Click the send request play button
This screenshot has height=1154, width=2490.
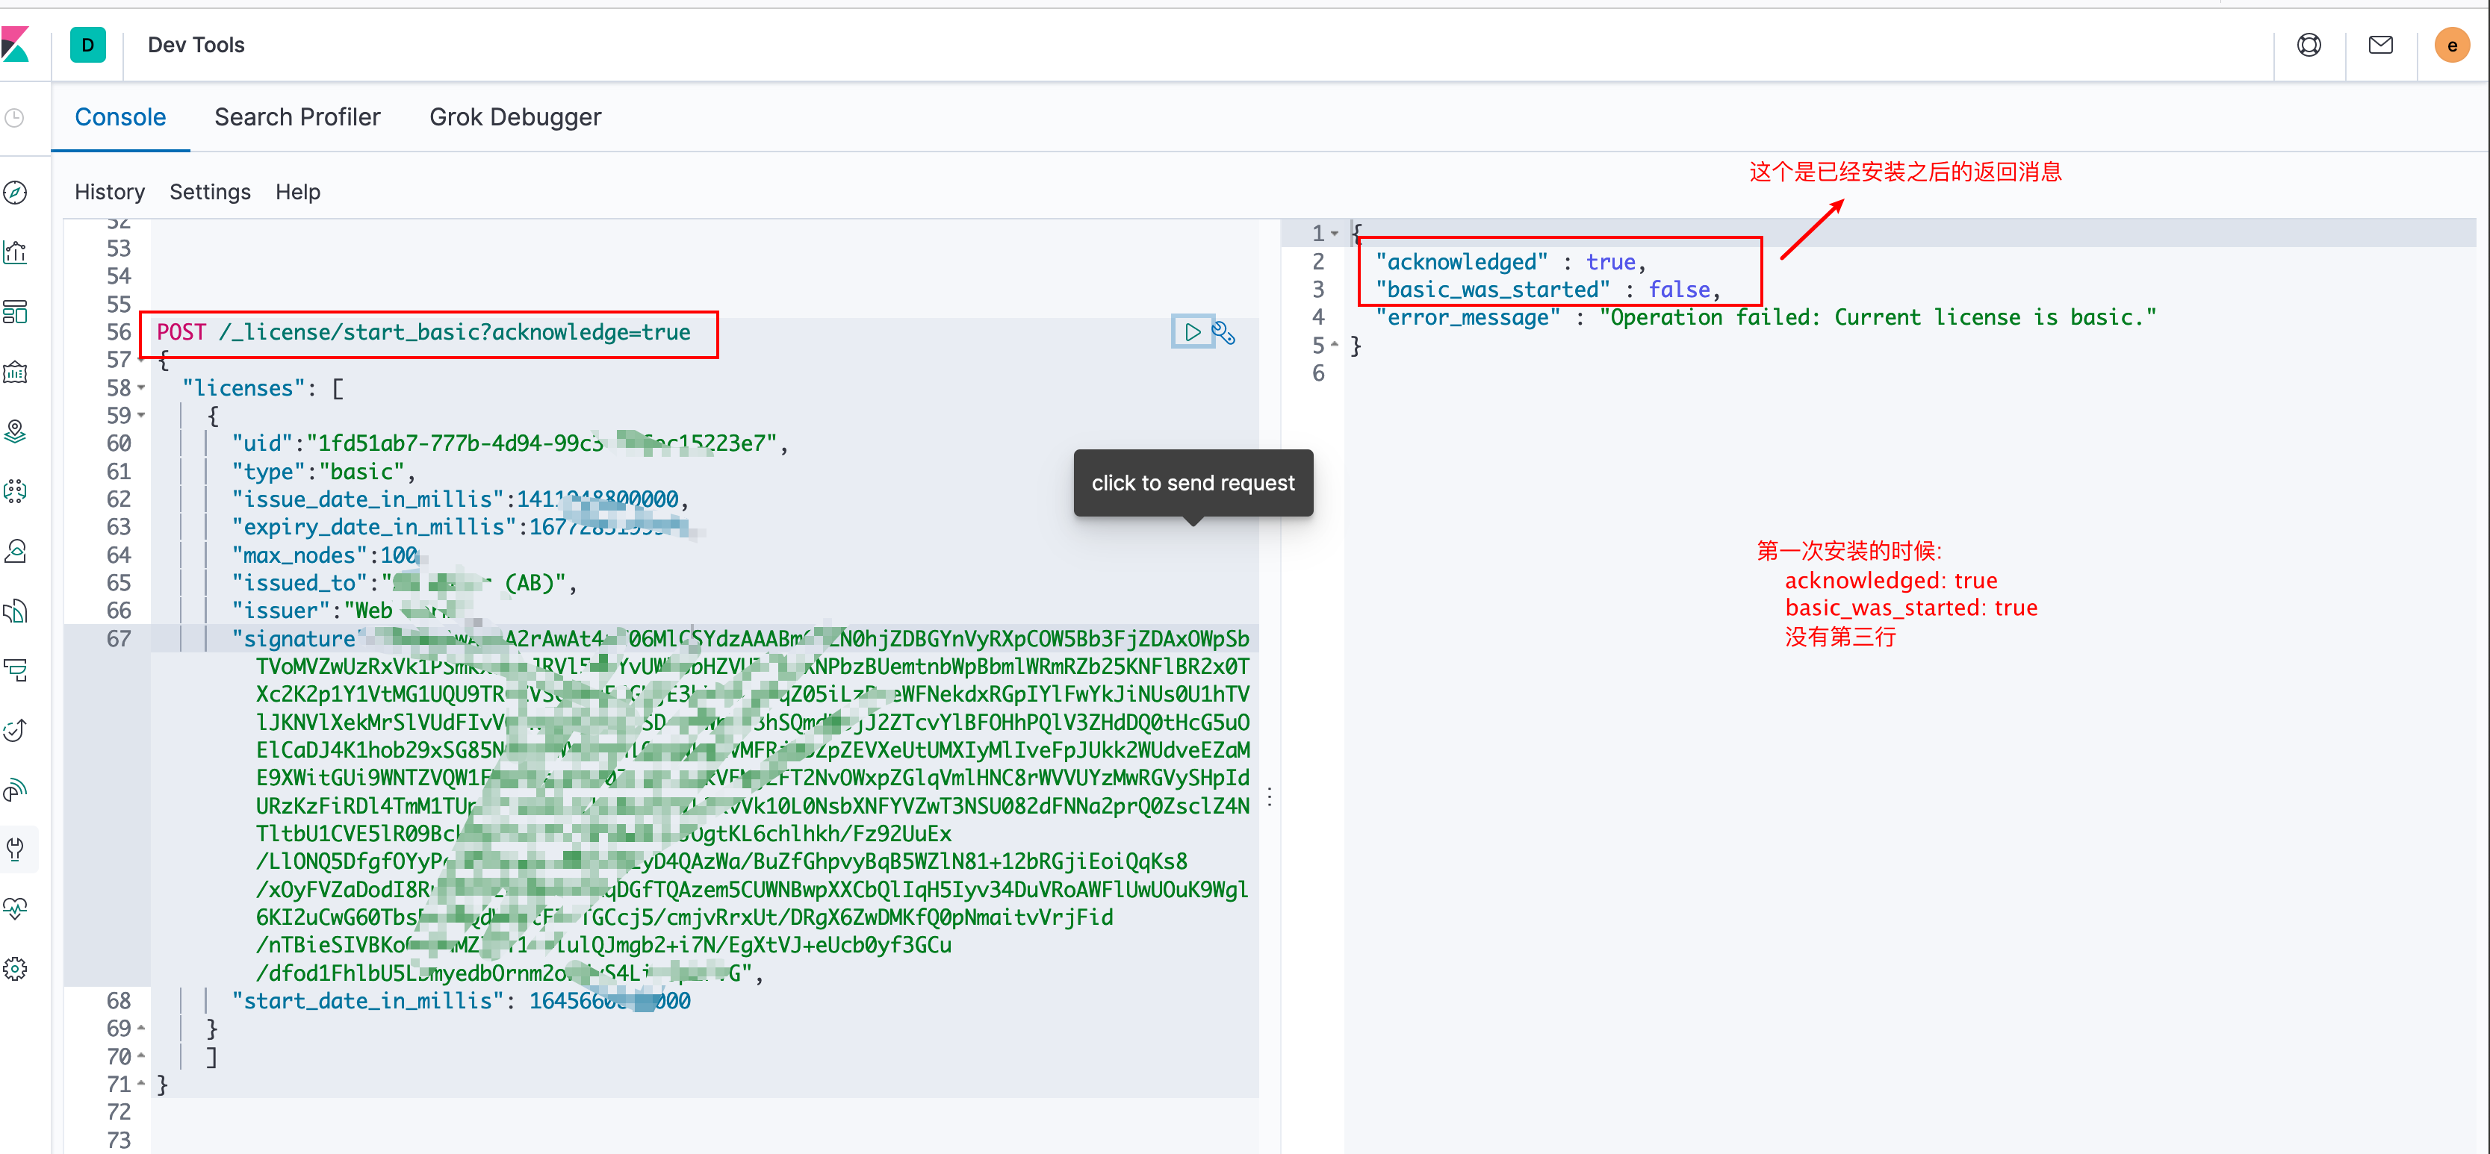[1192, 332]
